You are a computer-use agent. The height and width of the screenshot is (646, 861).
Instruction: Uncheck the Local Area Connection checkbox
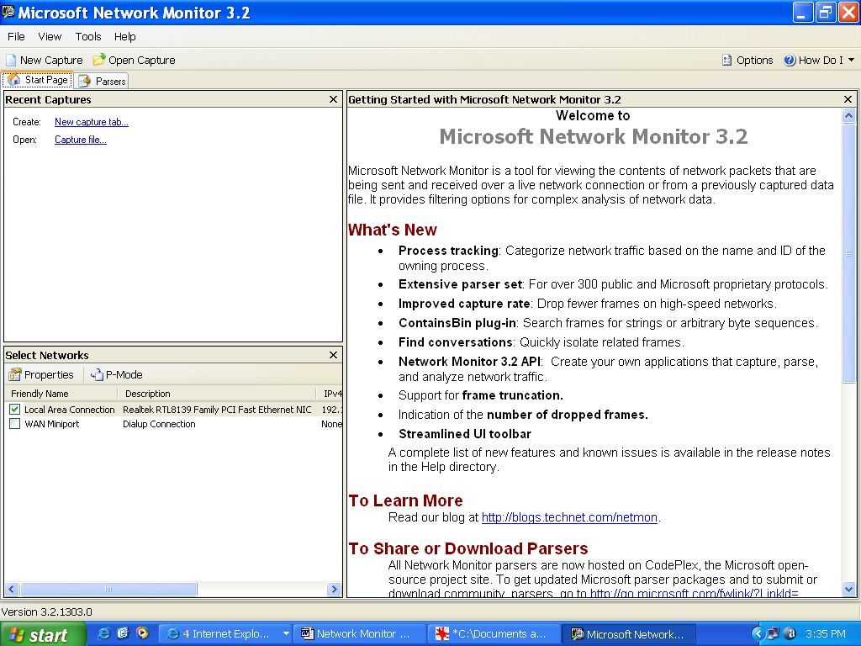(x=14, y=410)
